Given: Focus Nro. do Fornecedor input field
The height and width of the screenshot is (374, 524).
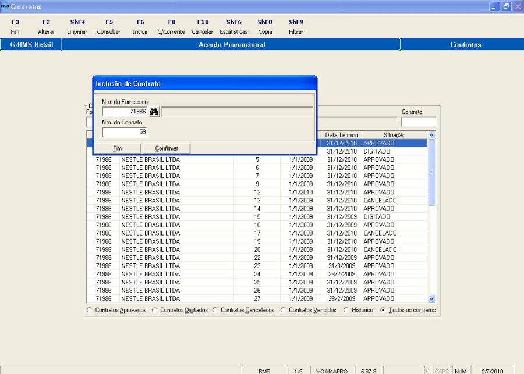Looking at the screenshot, I should click(125, 112).
